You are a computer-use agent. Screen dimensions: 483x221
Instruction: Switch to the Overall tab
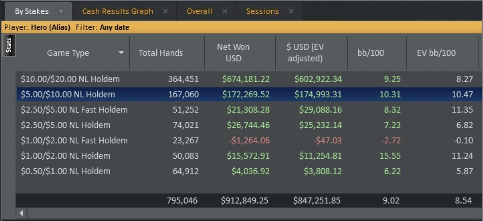click(199, 11)
